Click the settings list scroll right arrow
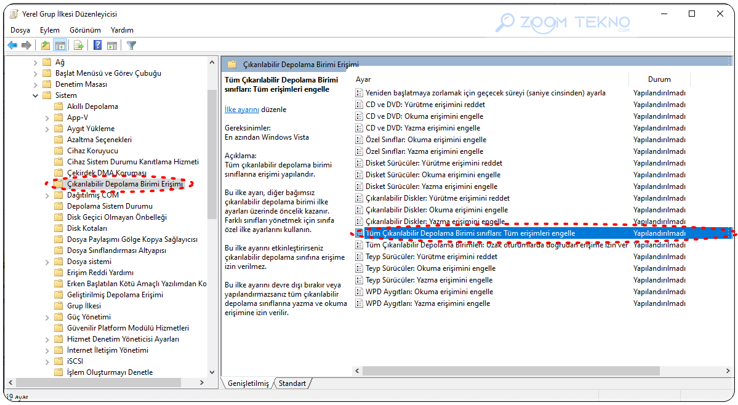Viewport: 738px width, 405px height. 728,371
